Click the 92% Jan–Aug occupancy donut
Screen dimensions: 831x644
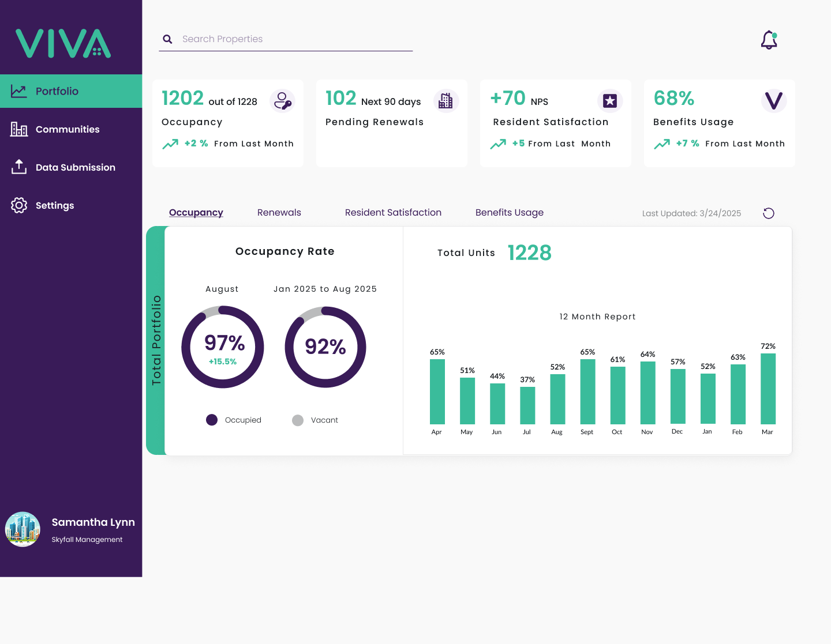(325, 347)
